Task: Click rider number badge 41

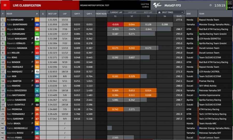Action: tap(37, 34)
